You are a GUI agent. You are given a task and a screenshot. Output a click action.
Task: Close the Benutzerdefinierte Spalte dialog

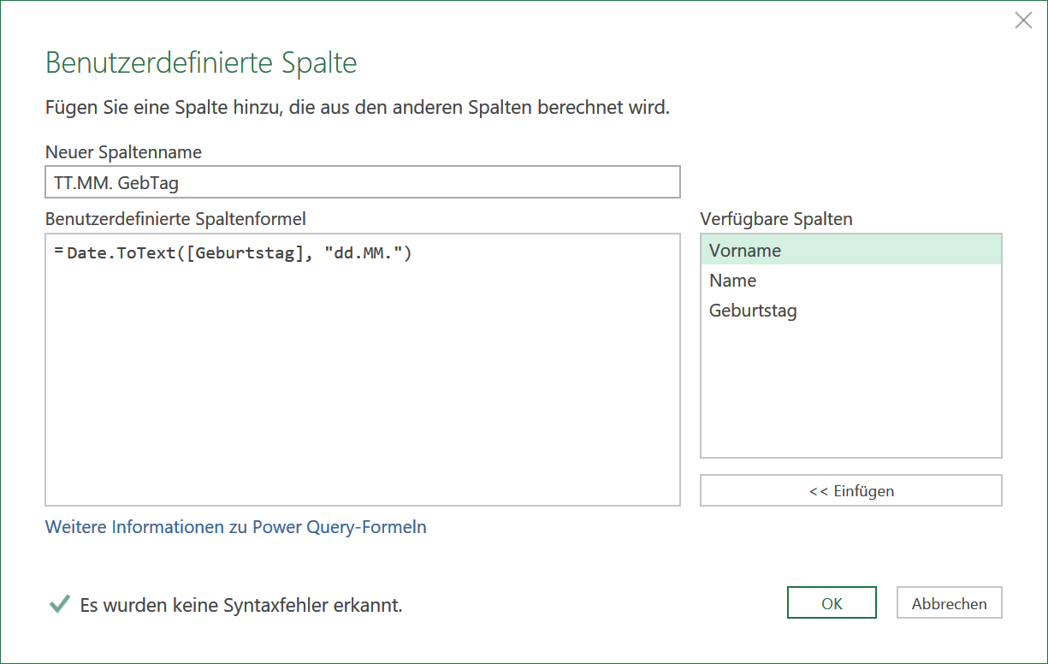click(1023, 21)
